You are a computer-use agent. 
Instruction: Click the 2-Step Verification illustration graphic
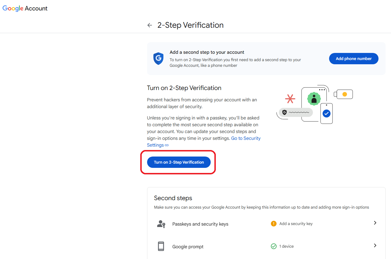click(315, 104)
